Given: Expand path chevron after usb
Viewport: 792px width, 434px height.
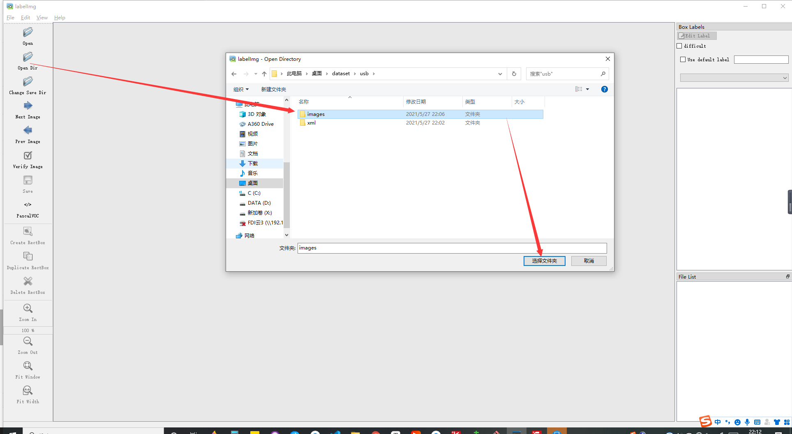Looking at the screenshot, I should pos(374,74).
